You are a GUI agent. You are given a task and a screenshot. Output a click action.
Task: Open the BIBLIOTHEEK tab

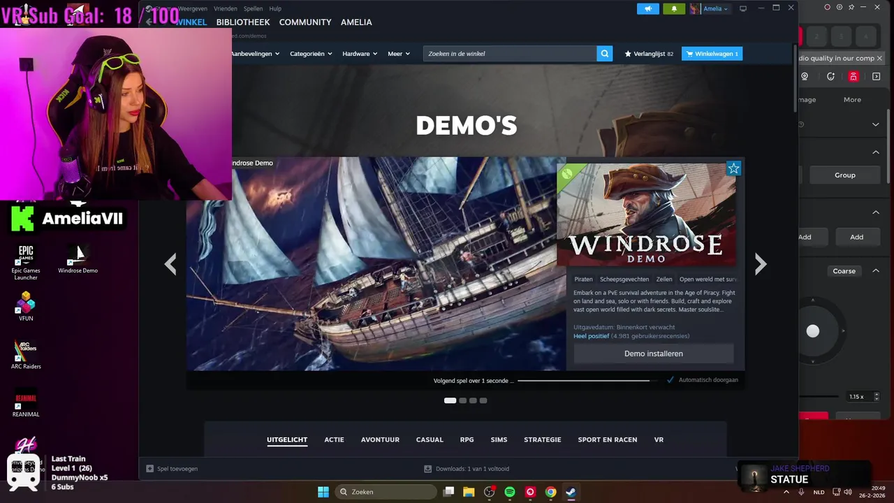[x=243, y=22]
